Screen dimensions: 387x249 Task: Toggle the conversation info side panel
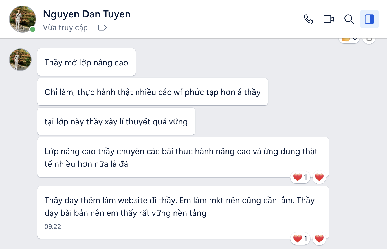(x=370, y=19)
